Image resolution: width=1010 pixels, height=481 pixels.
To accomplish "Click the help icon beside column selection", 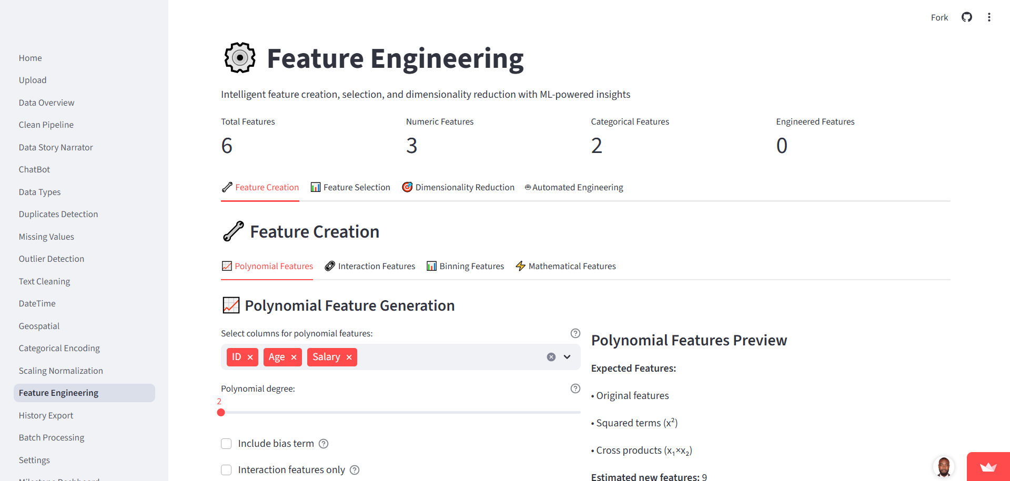I will coord(575,333).
